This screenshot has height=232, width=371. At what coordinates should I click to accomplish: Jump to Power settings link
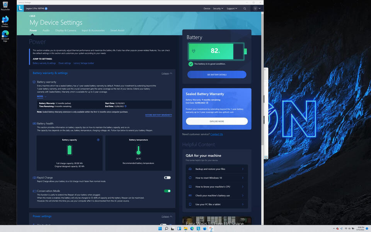tap(65, 63)
